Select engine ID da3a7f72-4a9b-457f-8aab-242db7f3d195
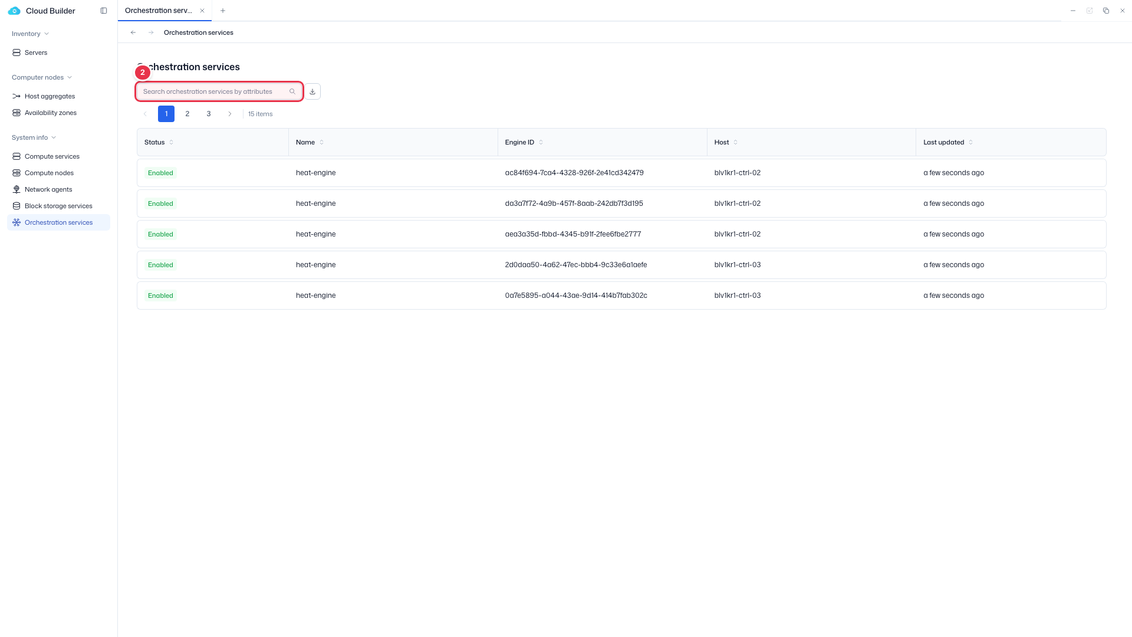Viewport: 1132px width, 637px height. [574, 203]
